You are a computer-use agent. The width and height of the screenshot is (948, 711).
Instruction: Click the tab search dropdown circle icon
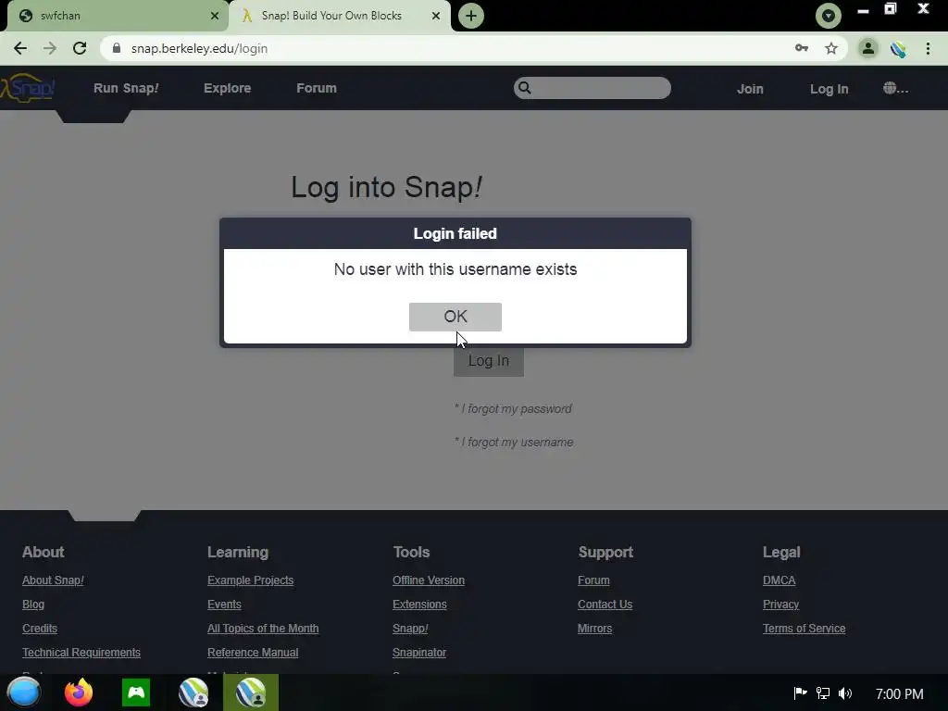point(829,16)
